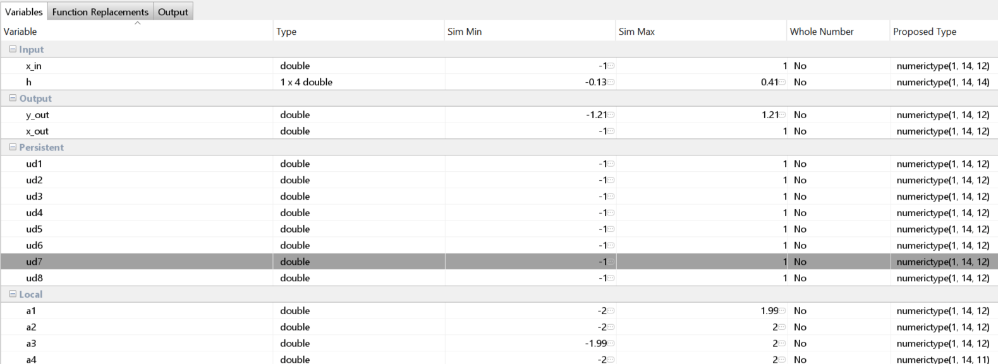Click the Sim Max column header
The image size is (998, 364).
tap(636, 32)
